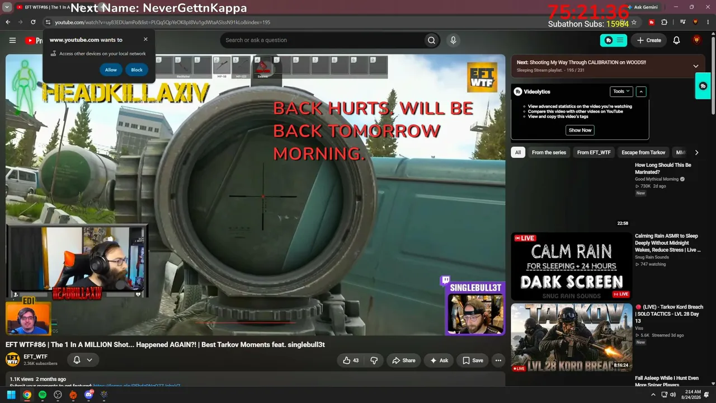Collapse the Videolytics panel
The width and height of the screenshot is (716, 403).
pos(641,91)
